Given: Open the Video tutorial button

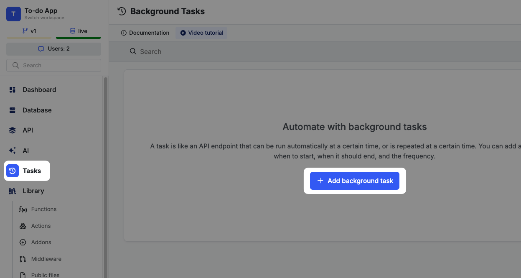Looking at the screenshot, I should [201, 33].
